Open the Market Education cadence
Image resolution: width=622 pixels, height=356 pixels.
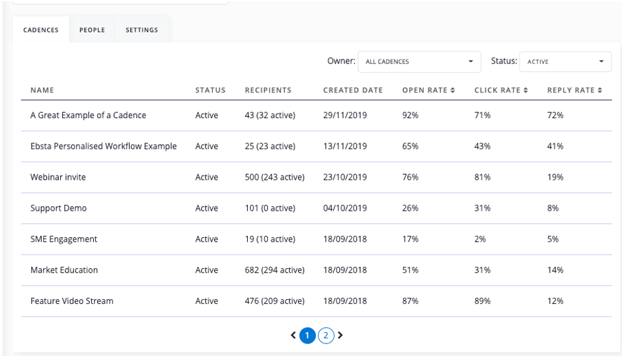pyautogui.click(x=64, y=270)
